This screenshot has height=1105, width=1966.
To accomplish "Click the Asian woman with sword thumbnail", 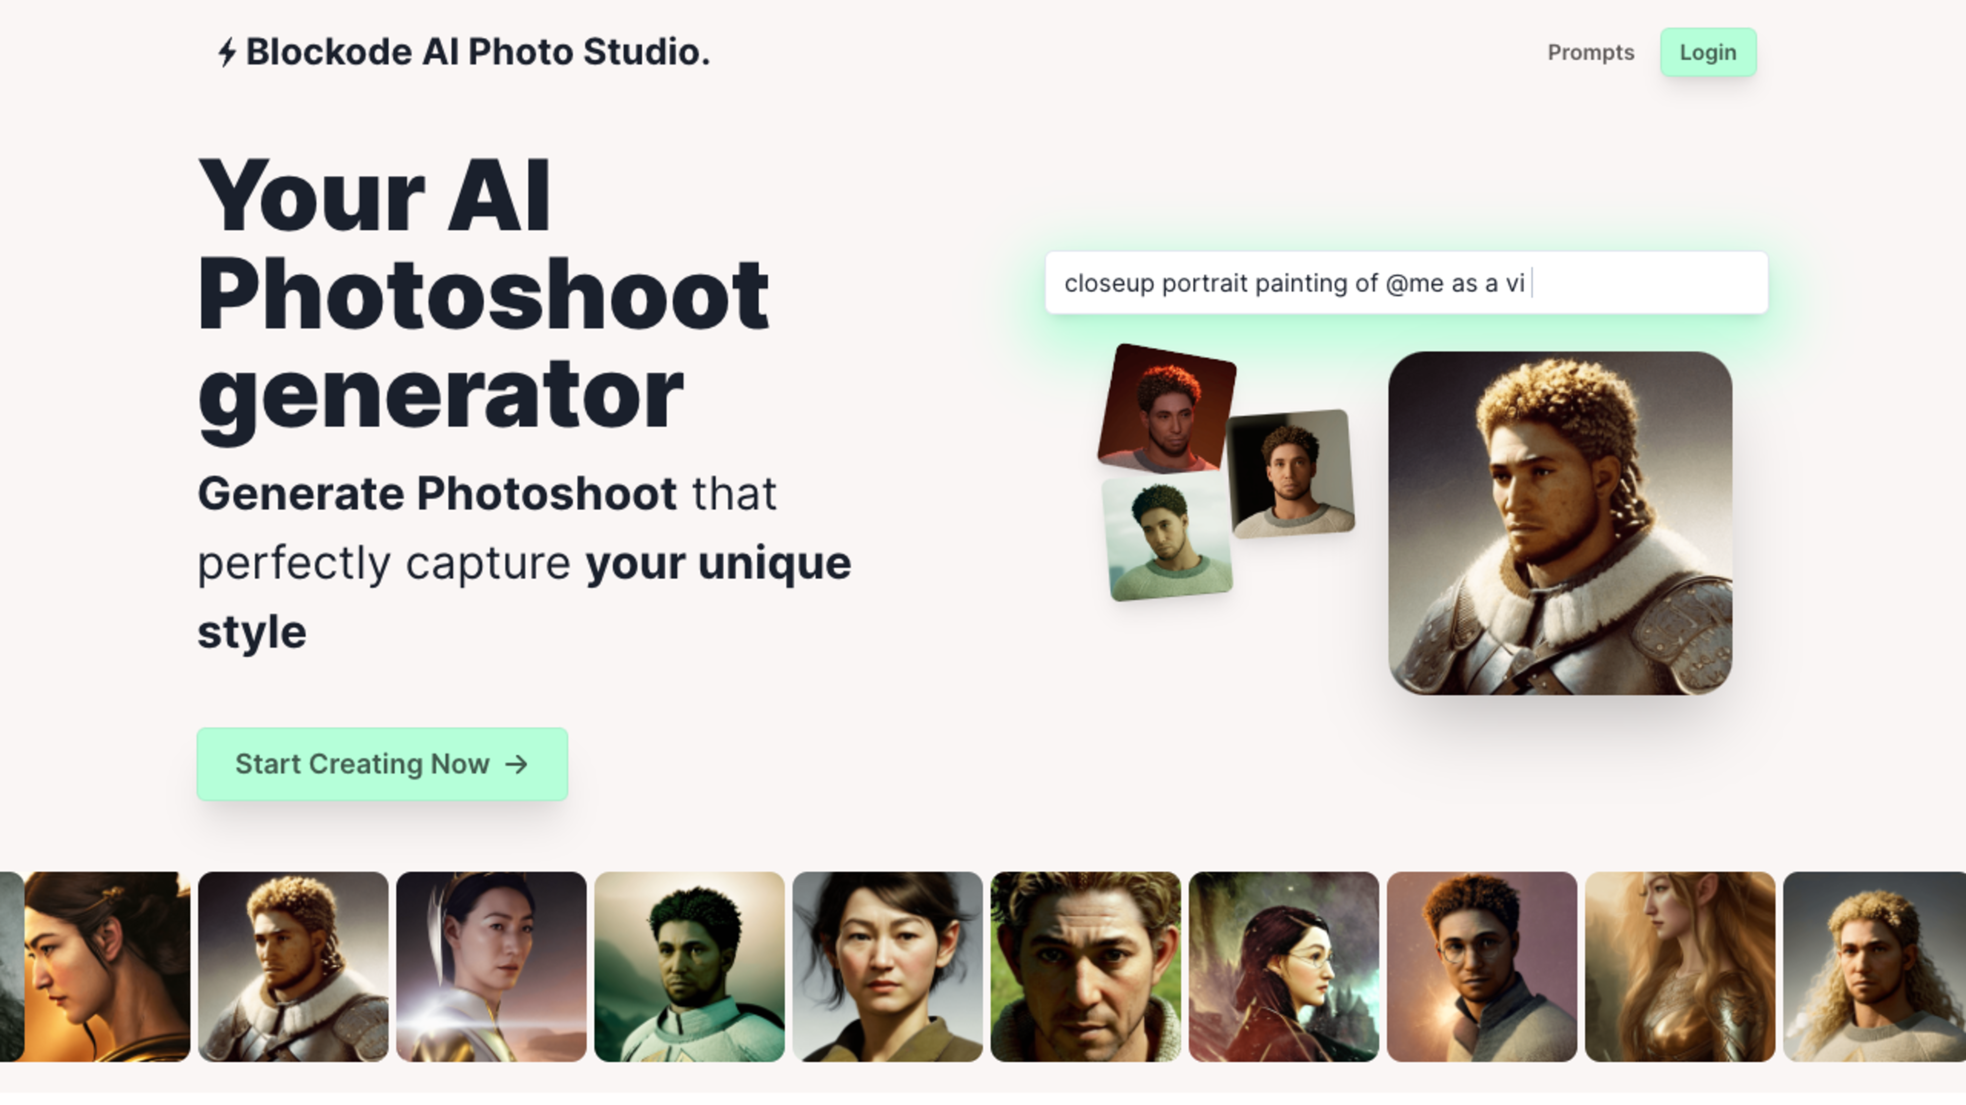I will click(490, 966).
